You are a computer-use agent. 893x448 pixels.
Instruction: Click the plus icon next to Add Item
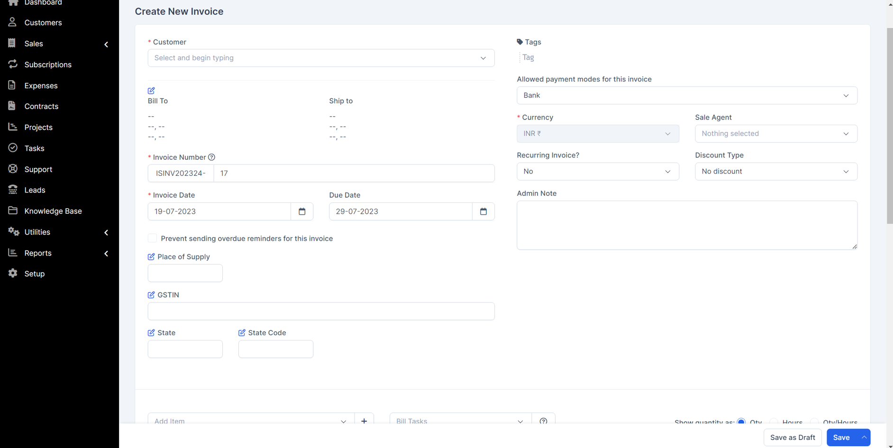point(364,421)
